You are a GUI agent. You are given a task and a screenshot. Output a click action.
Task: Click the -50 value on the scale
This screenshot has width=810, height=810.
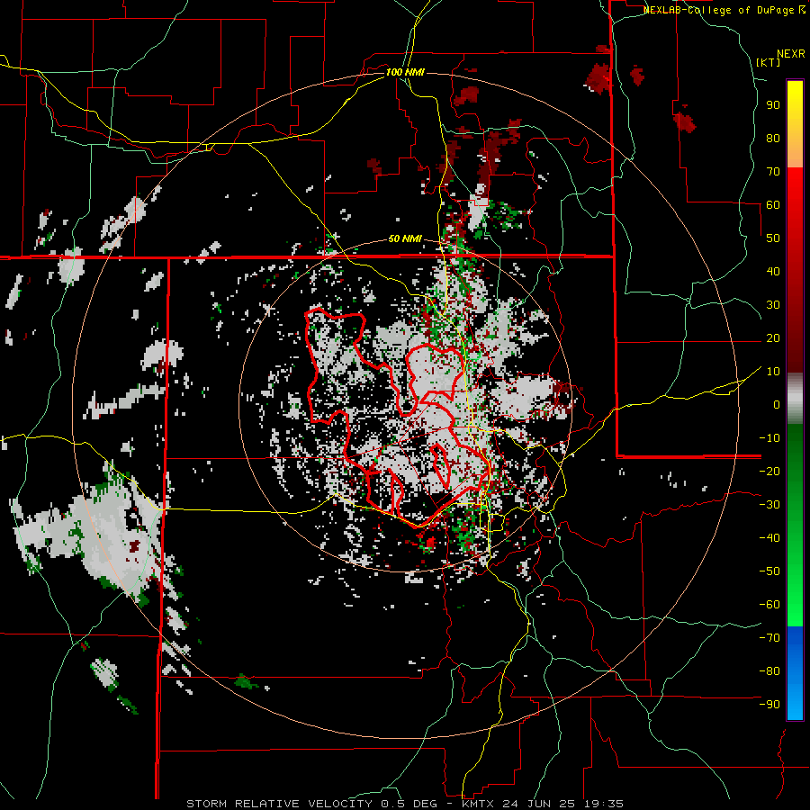click(x=769, y=571)
